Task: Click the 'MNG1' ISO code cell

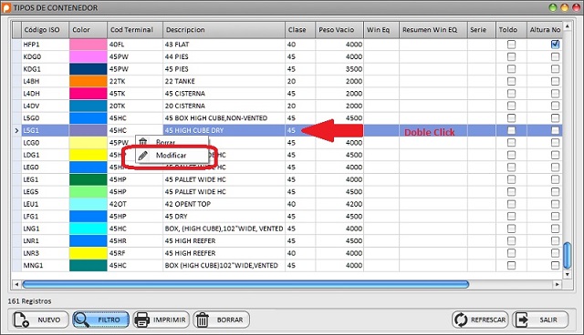Action: (45, 265)
